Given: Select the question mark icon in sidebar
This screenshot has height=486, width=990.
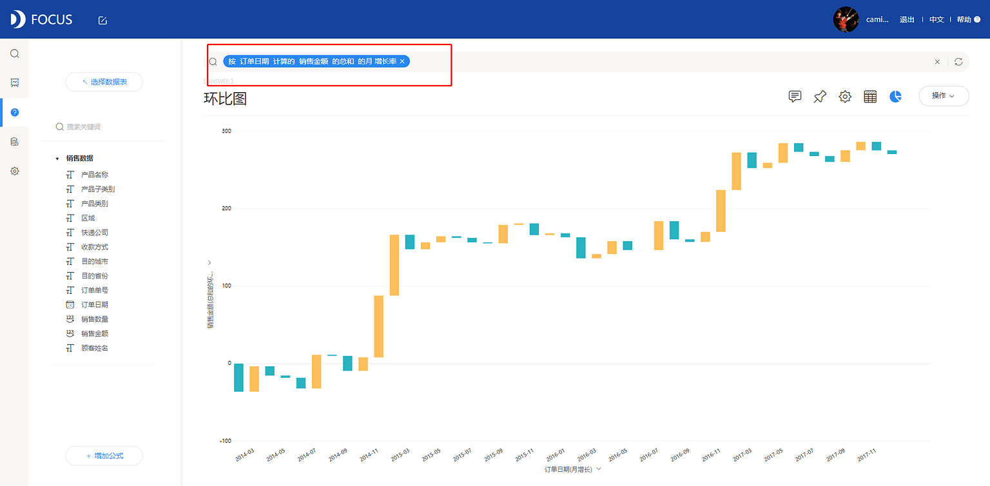Looking at the screenshot, I should tap(14, 112).
